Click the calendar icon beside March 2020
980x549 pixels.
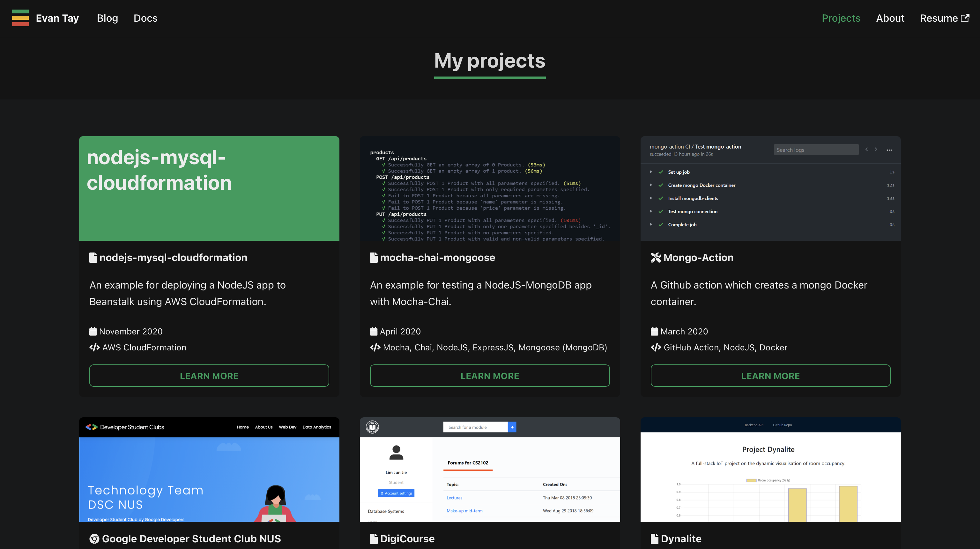[654, 331]
